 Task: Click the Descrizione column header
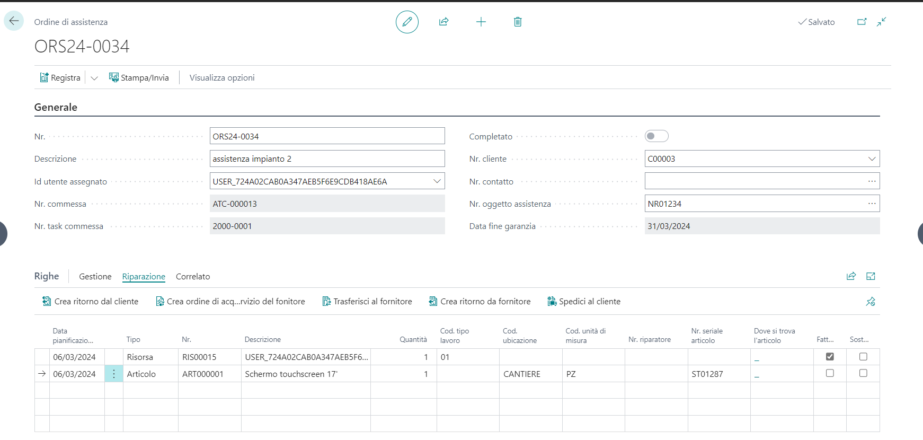(x=263, y=339)
